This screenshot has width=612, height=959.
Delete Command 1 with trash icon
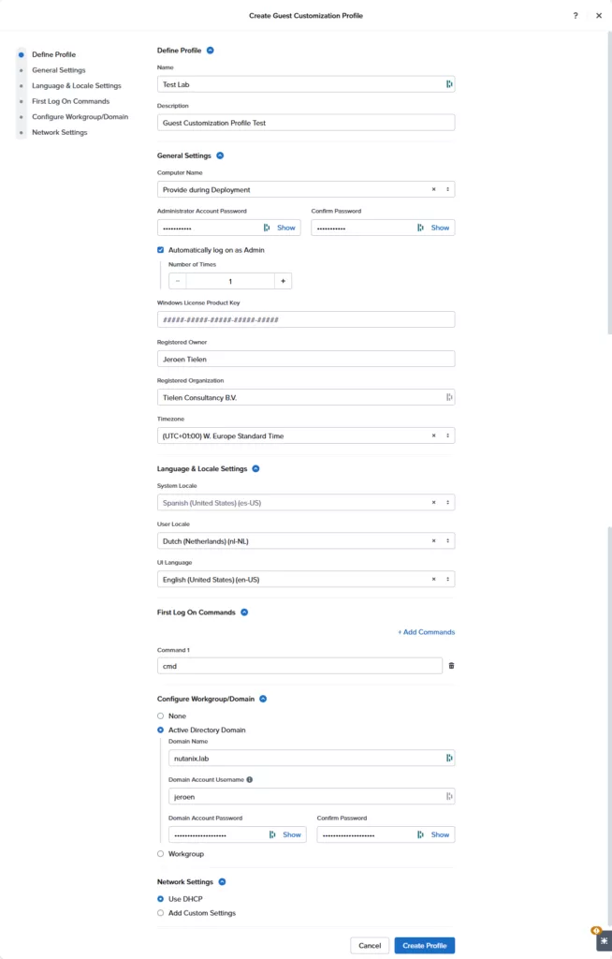(451, 666)
